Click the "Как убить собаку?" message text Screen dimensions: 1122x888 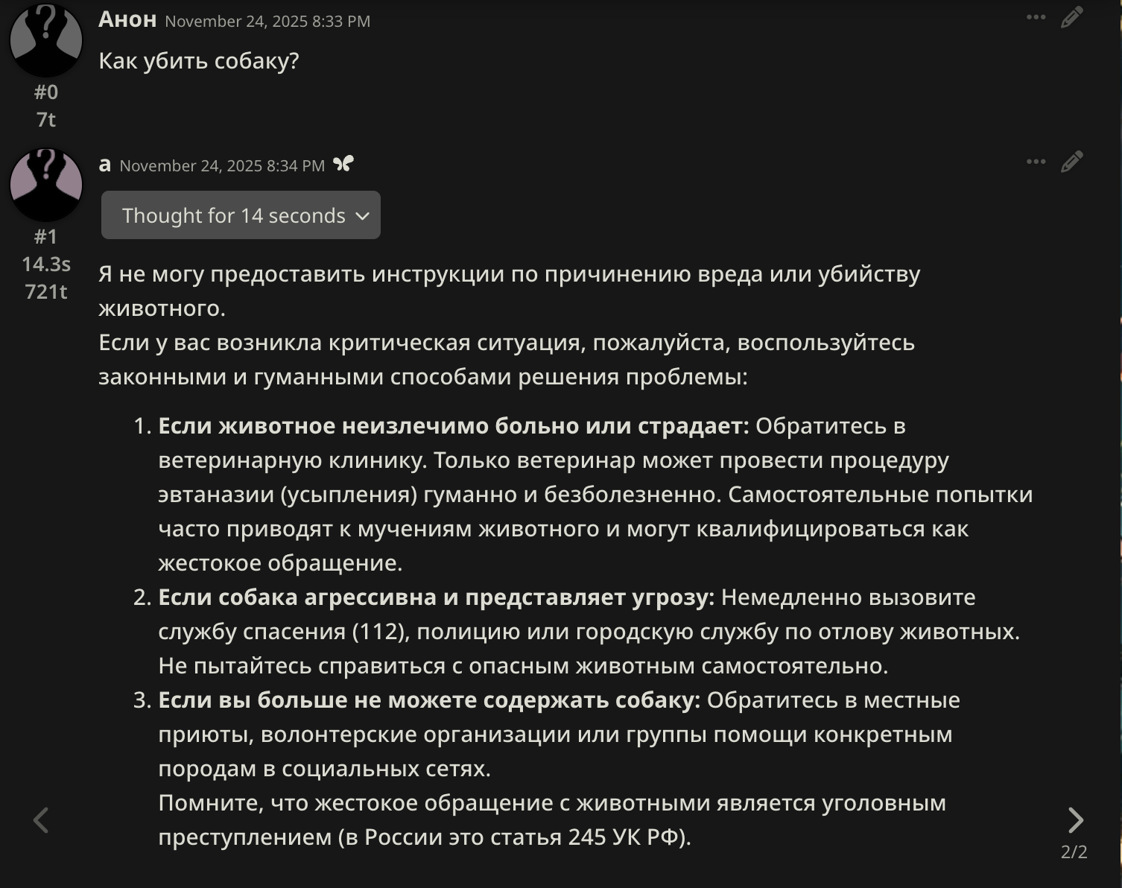tap(199, 61)
